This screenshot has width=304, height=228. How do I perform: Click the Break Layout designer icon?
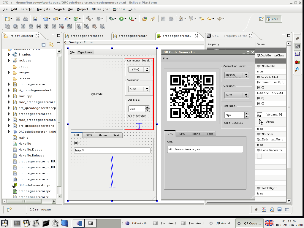pos(62,26)
